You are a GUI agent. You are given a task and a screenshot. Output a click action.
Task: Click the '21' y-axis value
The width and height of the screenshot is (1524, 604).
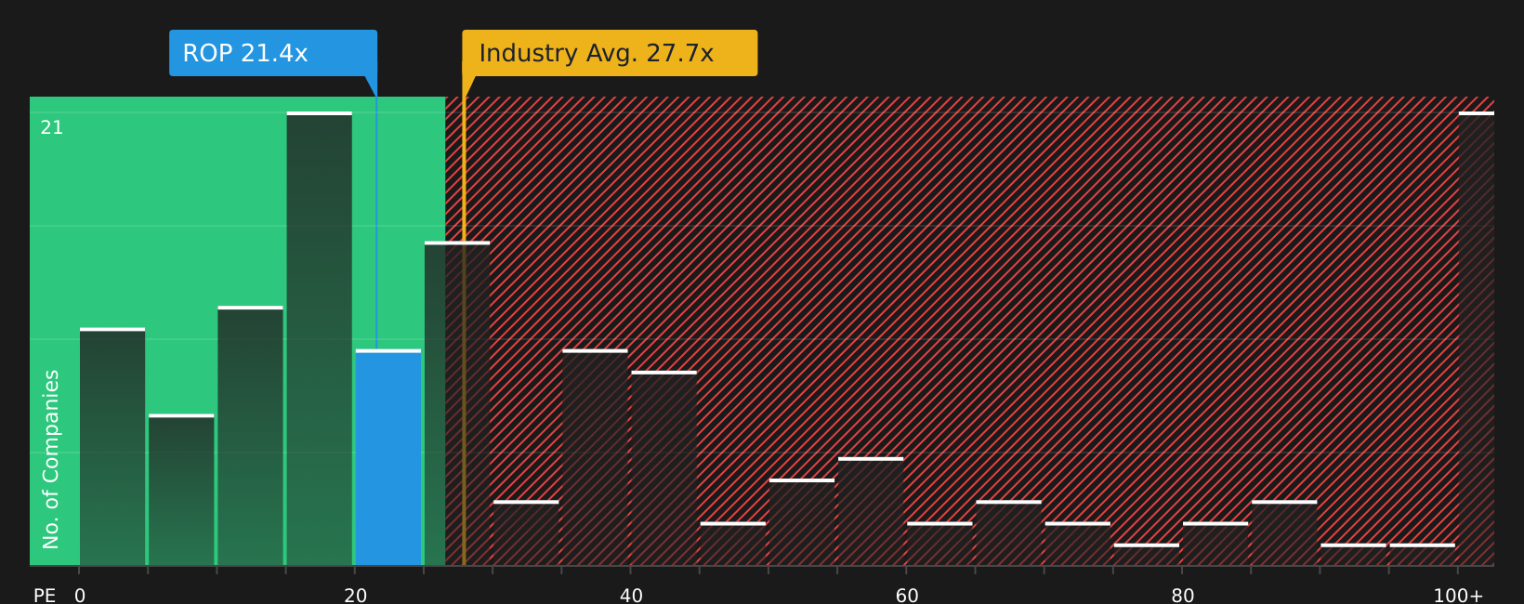pos(52,128)
